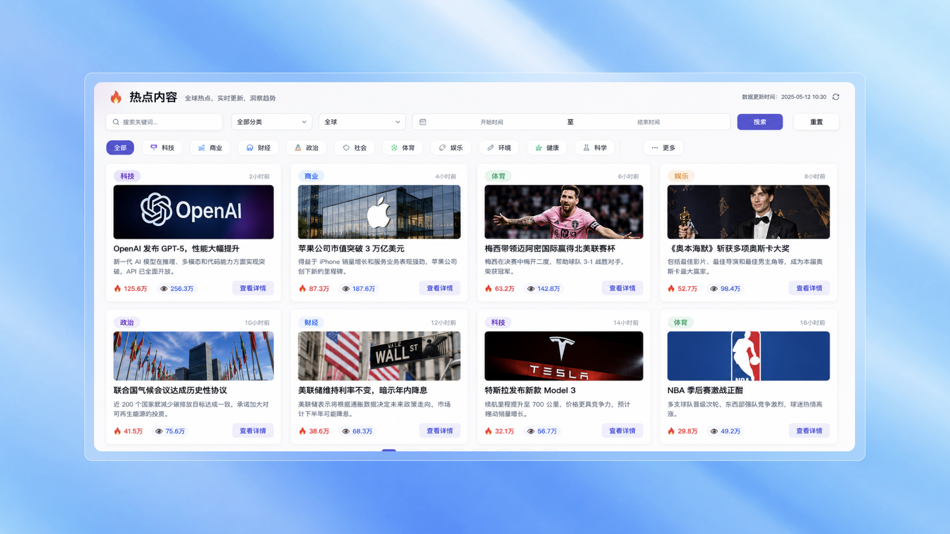
Task: Open the NBA logo thumbnail
Action: coord(749,356)
